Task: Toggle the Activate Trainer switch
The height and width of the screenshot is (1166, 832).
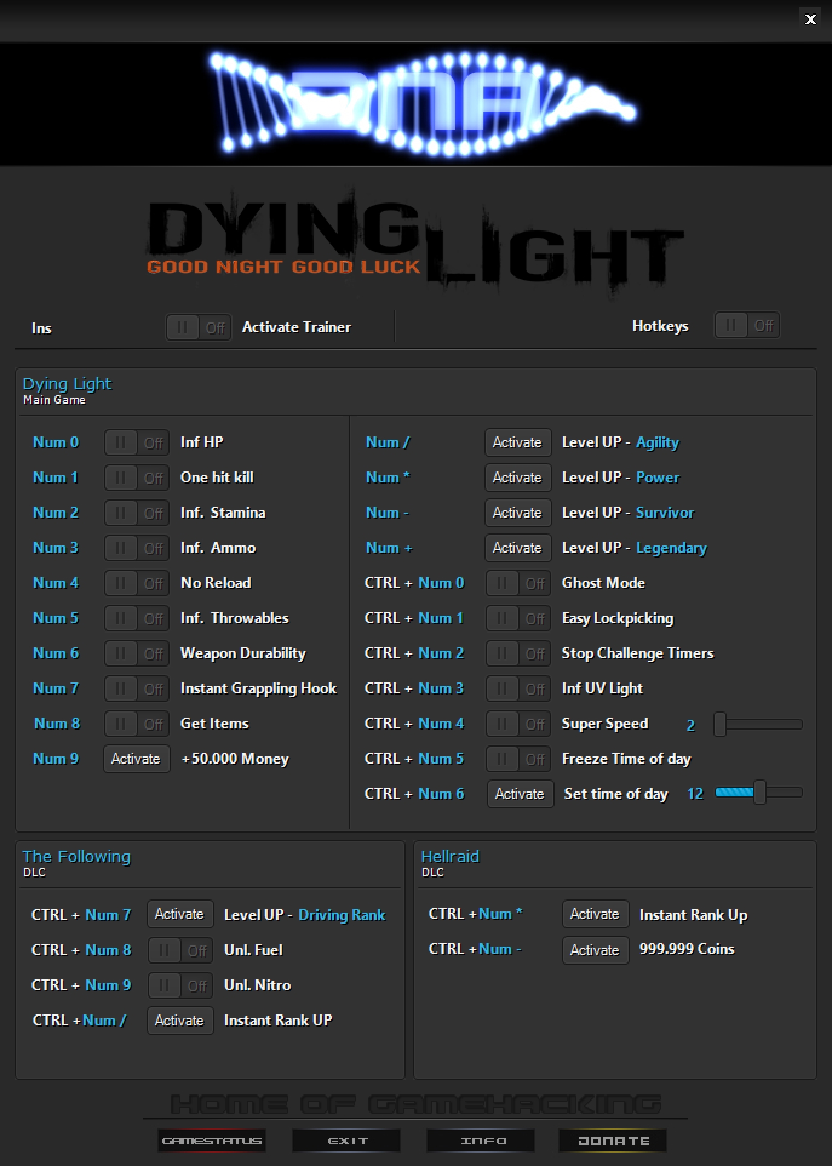Action: [x=199, y=328]
